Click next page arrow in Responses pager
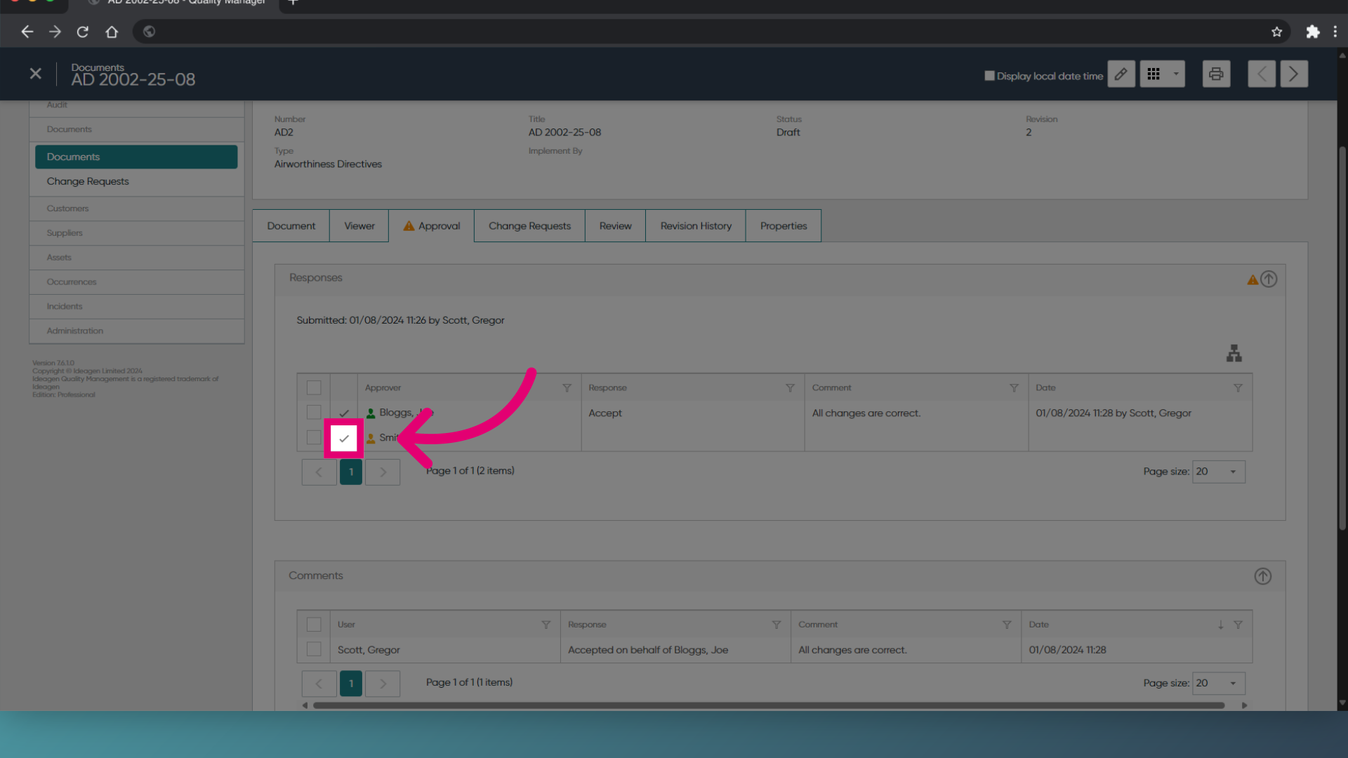 pyautogui.click(x=383, y=472)
